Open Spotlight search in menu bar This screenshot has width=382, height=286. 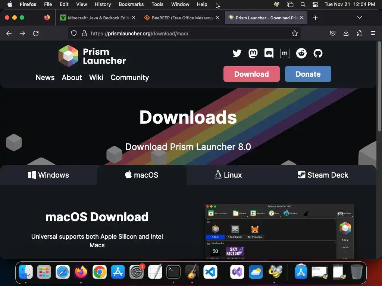click(303, 4)
